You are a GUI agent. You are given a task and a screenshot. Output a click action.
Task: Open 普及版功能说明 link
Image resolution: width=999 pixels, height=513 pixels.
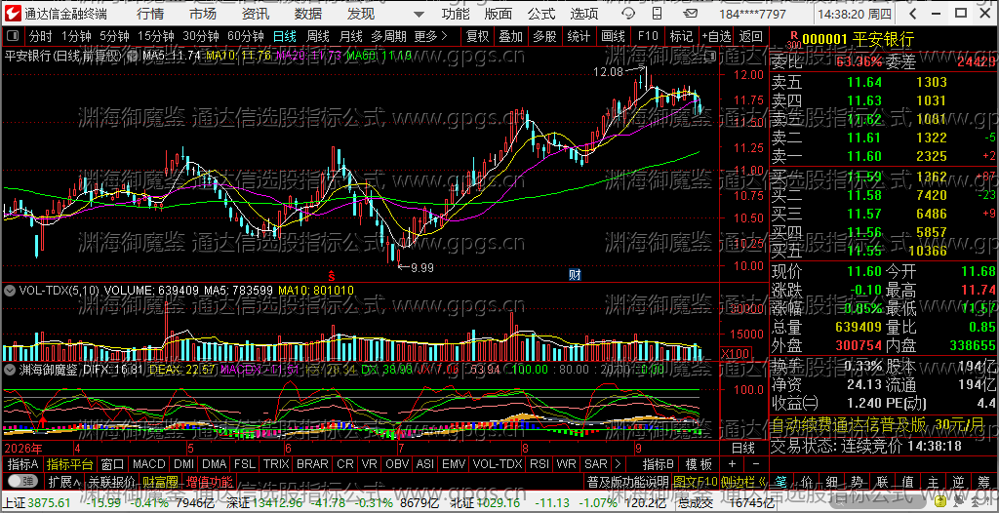point(627,481)
